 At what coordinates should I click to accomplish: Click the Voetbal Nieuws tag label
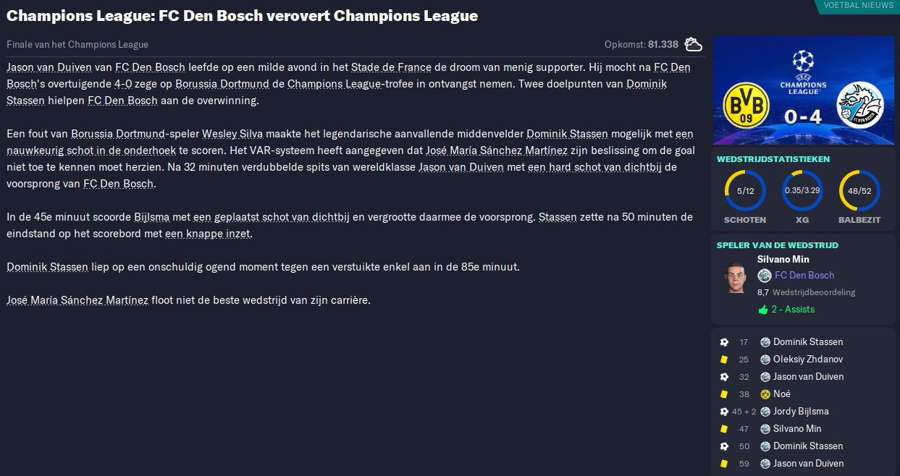[x=859, y=5]
